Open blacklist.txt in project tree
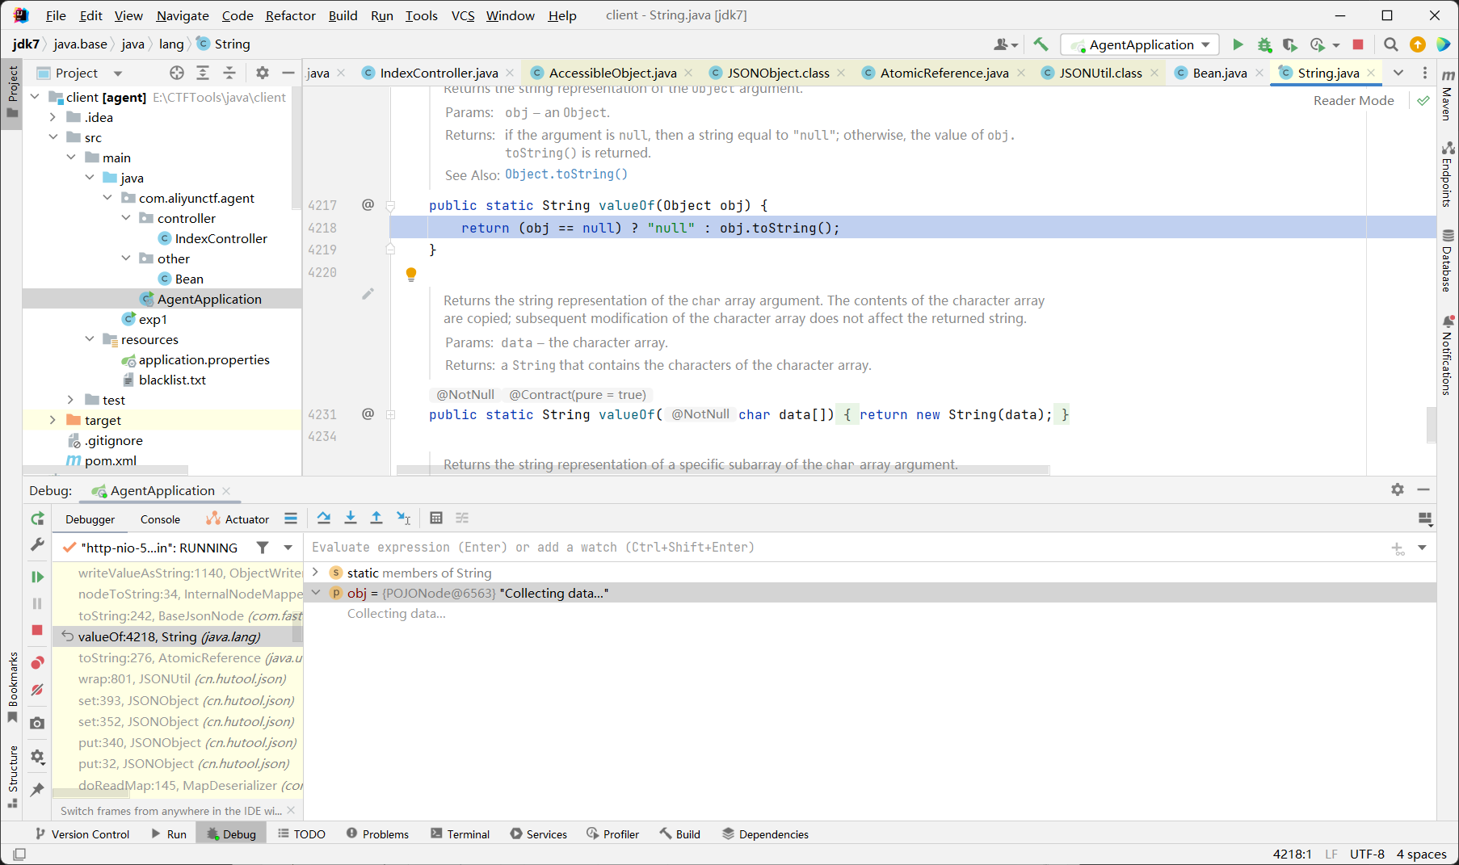The image size is (1459, 865). pos(172,380)
